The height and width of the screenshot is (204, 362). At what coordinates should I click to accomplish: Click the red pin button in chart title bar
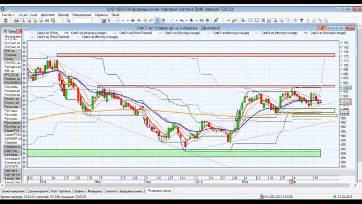322,28
